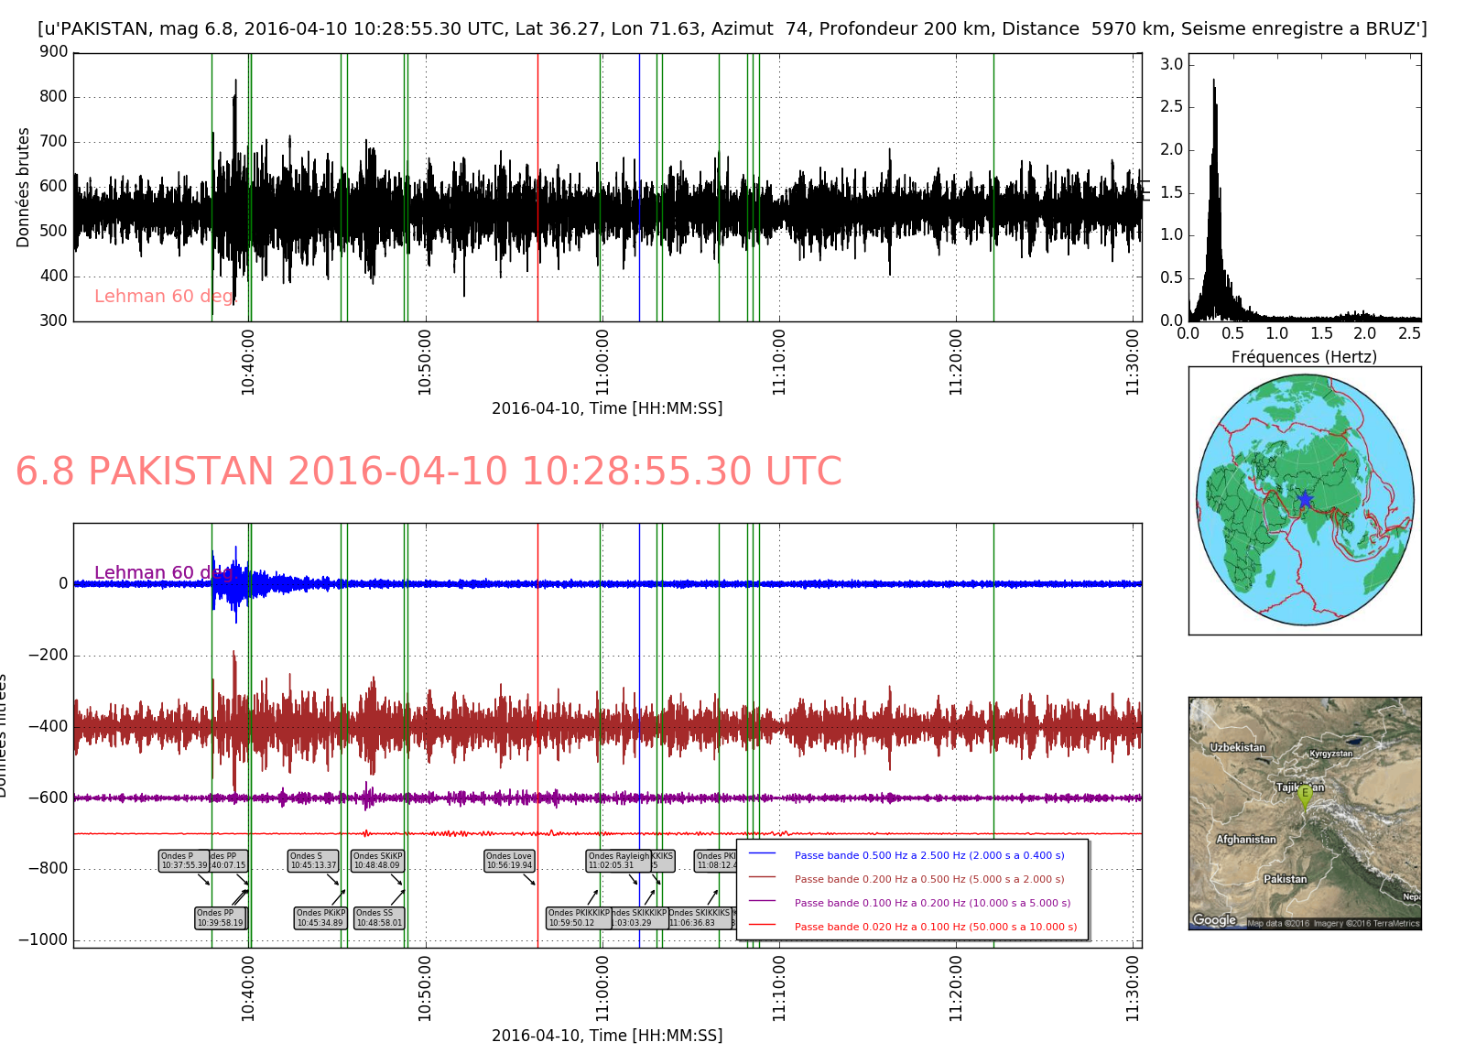Click the 'Ondes PKiKP' annotation label

[x=320, y=917]
